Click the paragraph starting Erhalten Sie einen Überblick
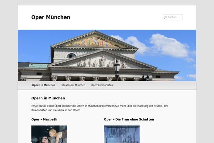 (100, 108)
